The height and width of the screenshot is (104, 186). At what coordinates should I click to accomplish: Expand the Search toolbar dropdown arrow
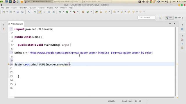point(109,12)
